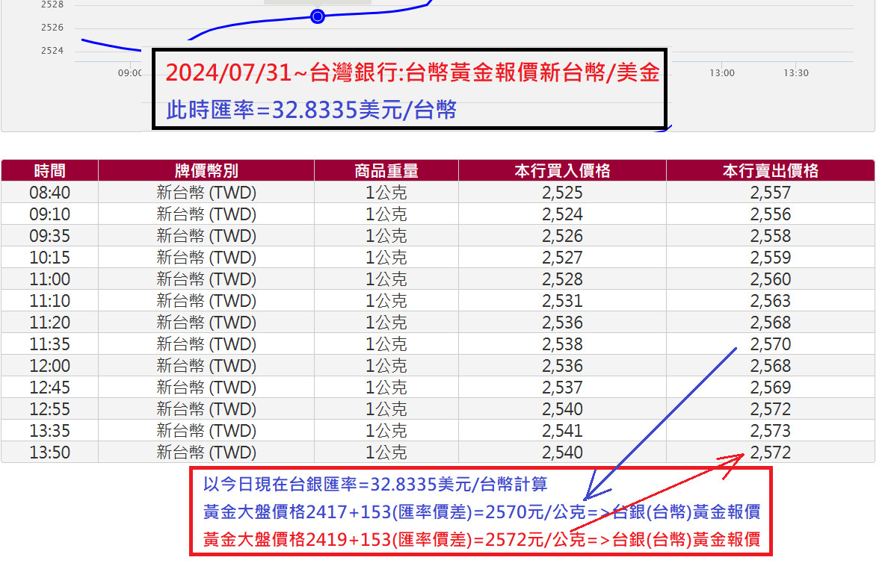Click the 09:10 time cell
Viewport: 894px width, 569px height.
coord(49,214)
